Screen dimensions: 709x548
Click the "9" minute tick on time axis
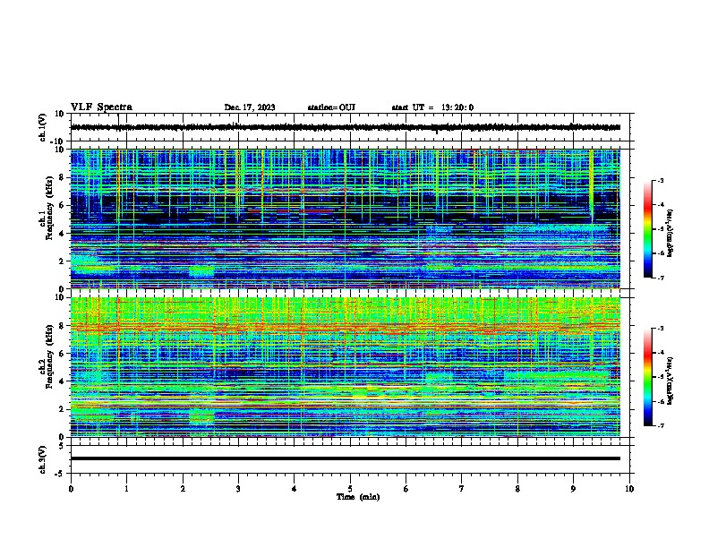pyautogui.click(x=573, y=489)
